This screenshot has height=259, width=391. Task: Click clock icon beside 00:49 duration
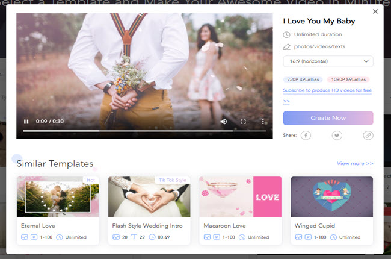point(152,237)
